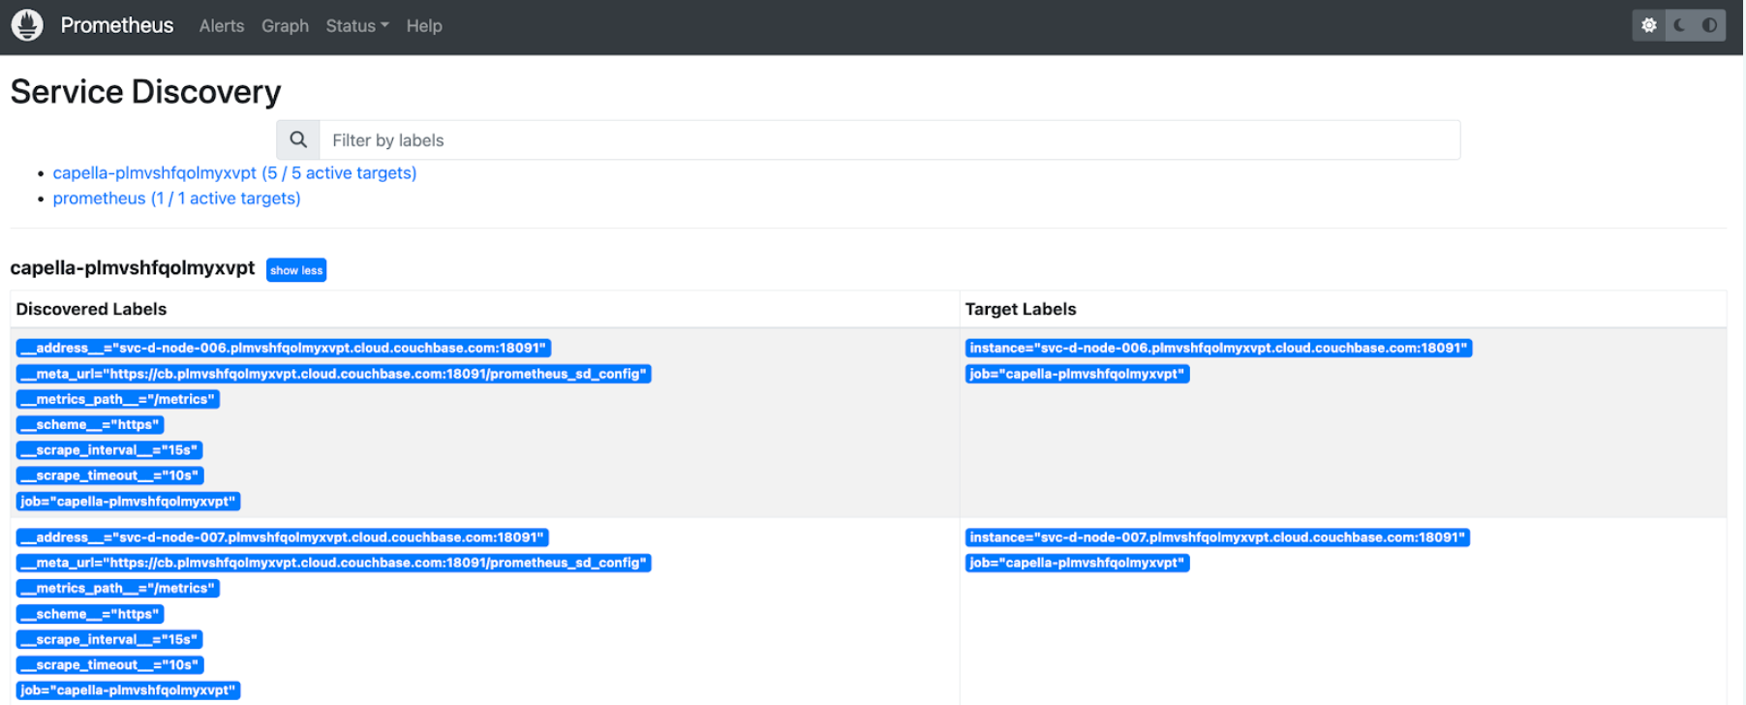The height and width of the screenshot is (705, 1746).
Task: Click the first __scheme__="https" label badge
Action: click(90, 424)
